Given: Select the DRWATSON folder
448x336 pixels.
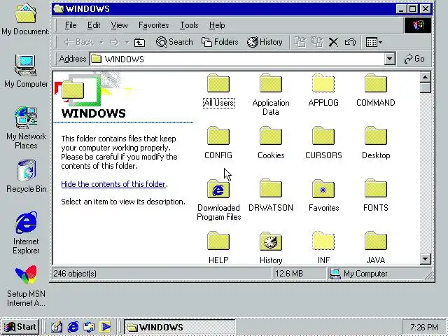Looking at the screenshot, I should coord(271,195).
